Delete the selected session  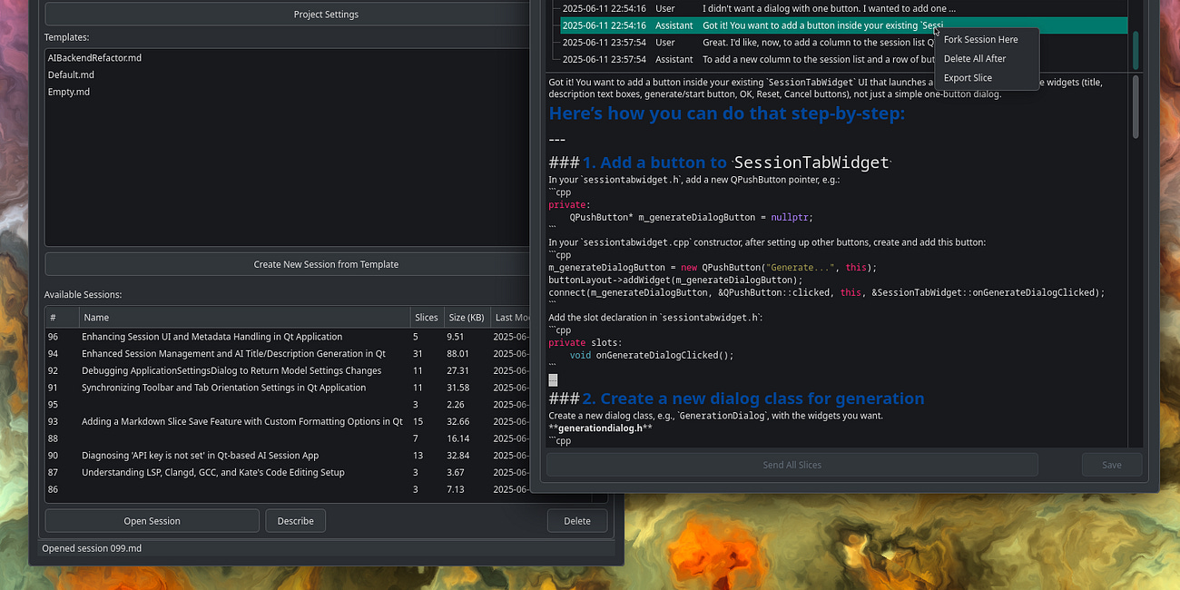[576, 521]
